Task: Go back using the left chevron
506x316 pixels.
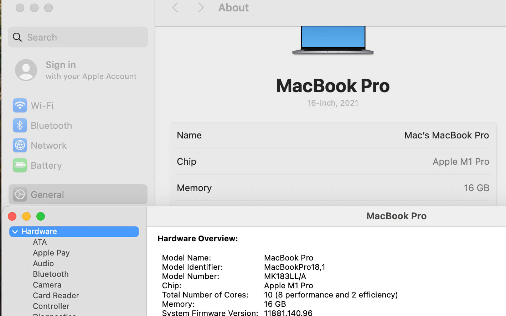Action: tap(175, 7)
